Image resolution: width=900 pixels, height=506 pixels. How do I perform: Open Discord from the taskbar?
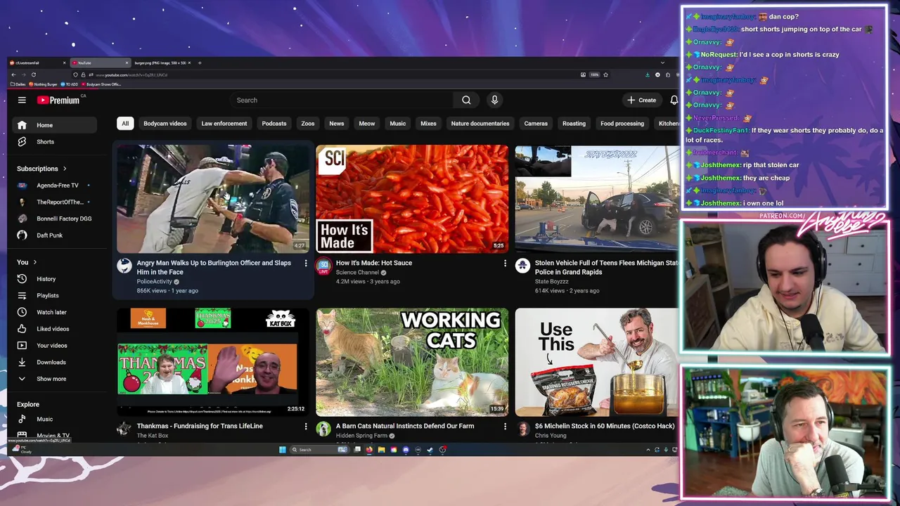[x=406, y=450]
